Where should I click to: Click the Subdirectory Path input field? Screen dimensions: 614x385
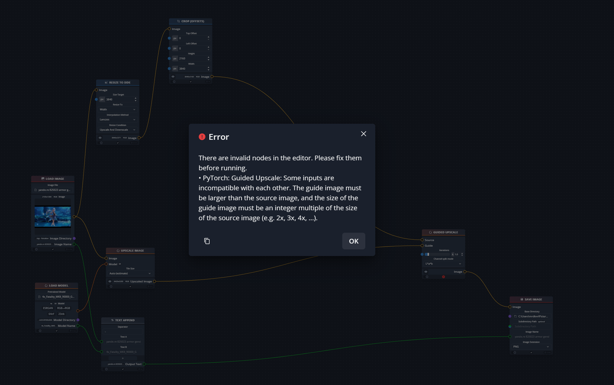coord(532,326)
